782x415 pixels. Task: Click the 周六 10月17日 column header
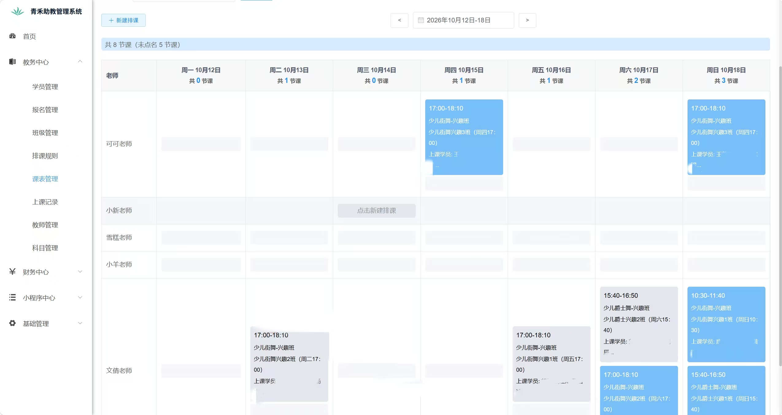tap(639, 76)
